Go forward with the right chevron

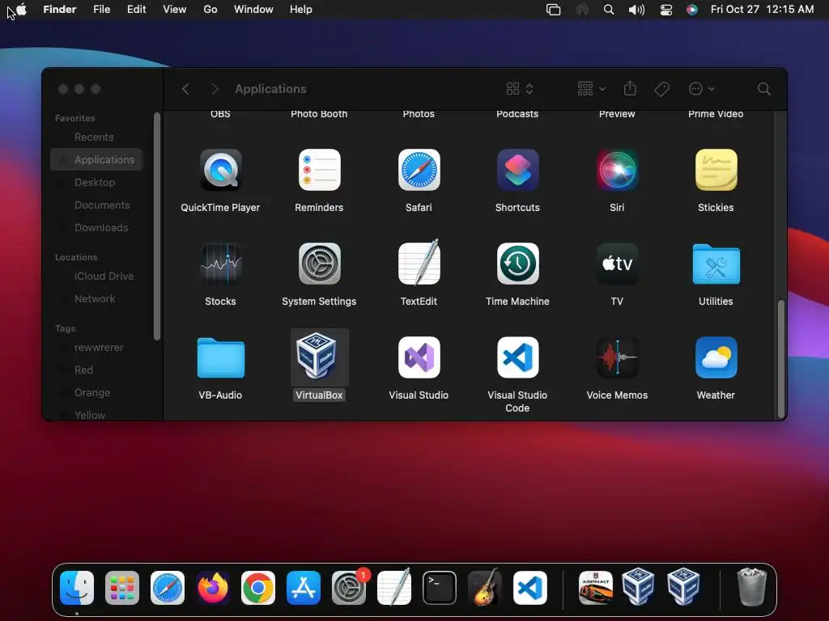tap(215, 89)
